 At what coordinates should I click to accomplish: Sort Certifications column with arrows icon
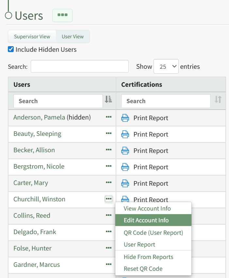[218, 100]
